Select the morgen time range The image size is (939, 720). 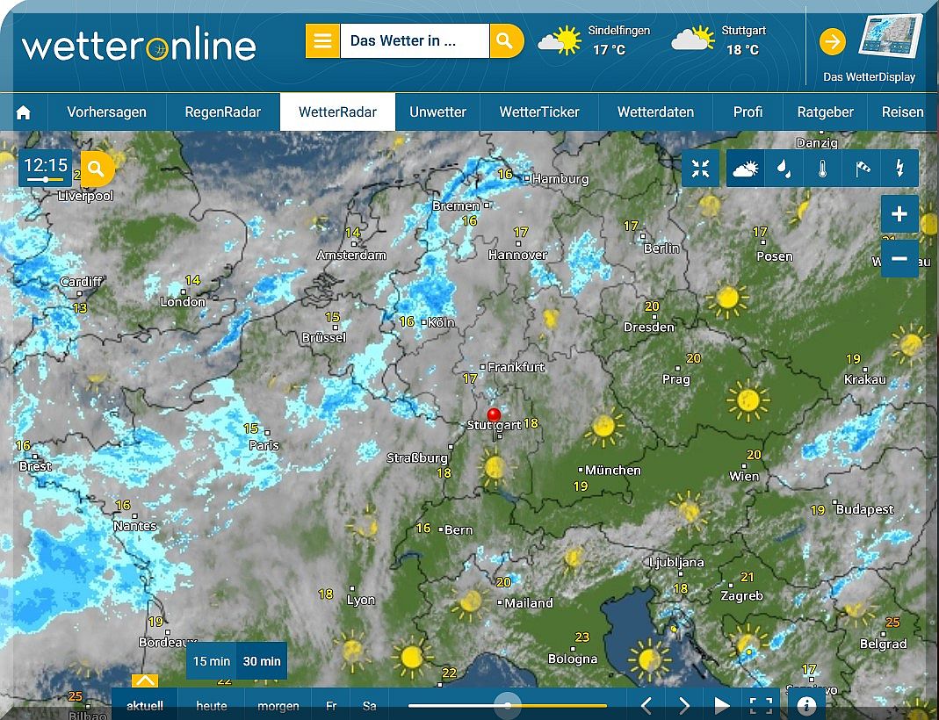click(278, 706)
